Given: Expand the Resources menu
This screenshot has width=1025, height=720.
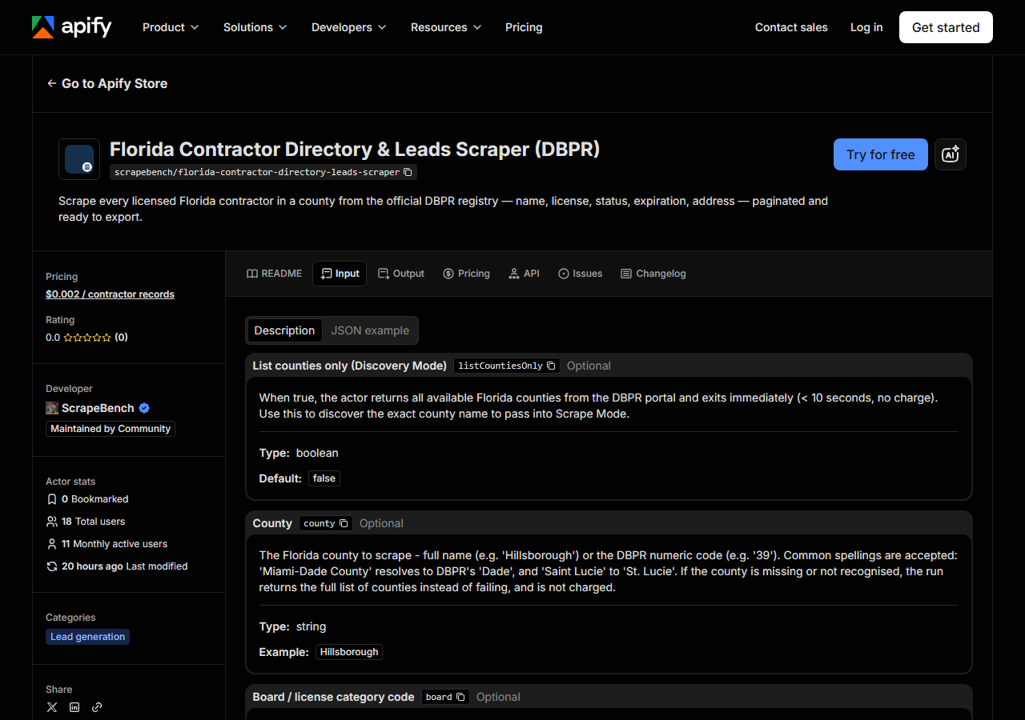Looking at the screenshot, I should click(446, 27).
